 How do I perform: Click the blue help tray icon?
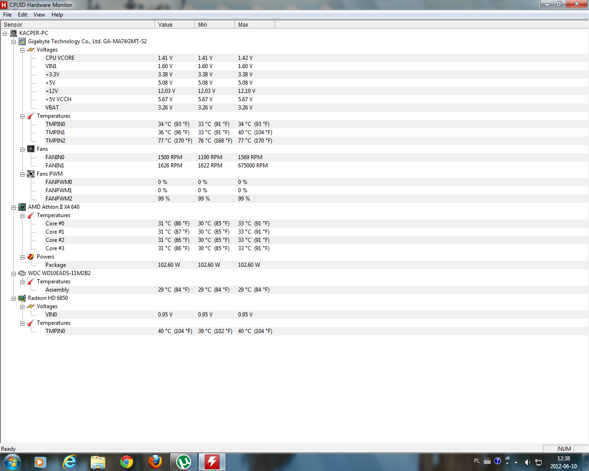497,461
